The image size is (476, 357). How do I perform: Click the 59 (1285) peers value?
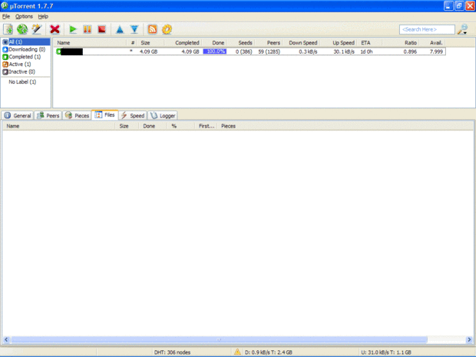269,51
